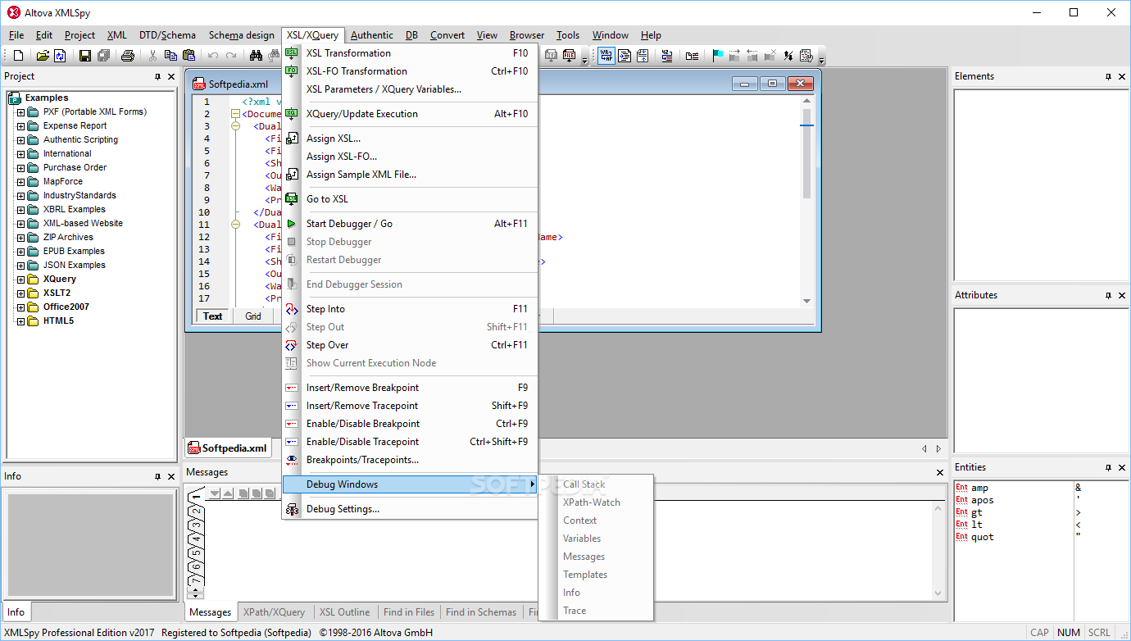Click the Softpedia.xml document tab icon
Screen dimensions: 1131x641
click(x=194, y=448)
